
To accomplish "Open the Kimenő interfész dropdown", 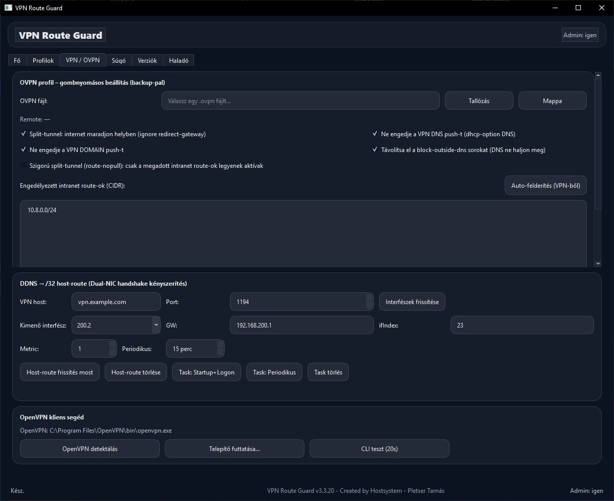I will pos(156,325).
